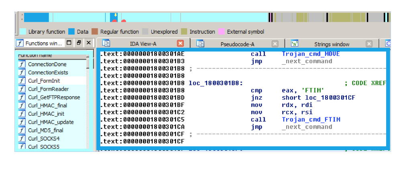The image size is (405, 172).
Task: Click _next_command after Trojan_cmd_MOVE call
Action: coord(307,61)
